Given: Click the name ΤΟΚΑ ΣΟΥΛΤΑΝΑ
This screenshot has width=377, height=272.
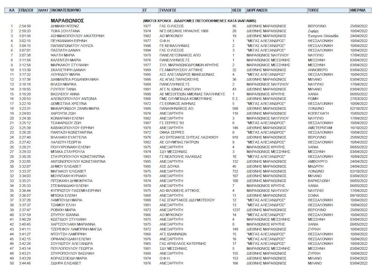Looking at the screenshot, I should point(65,31).
